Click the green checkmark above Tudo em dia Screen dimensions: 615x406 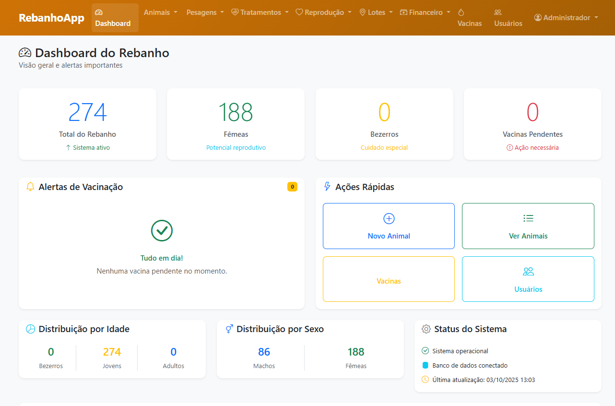tap(162, 231)
